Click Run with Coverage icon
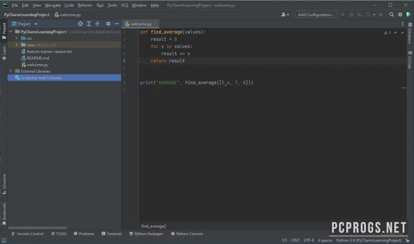Screen dimensions: 414x244 click(360, 15)
